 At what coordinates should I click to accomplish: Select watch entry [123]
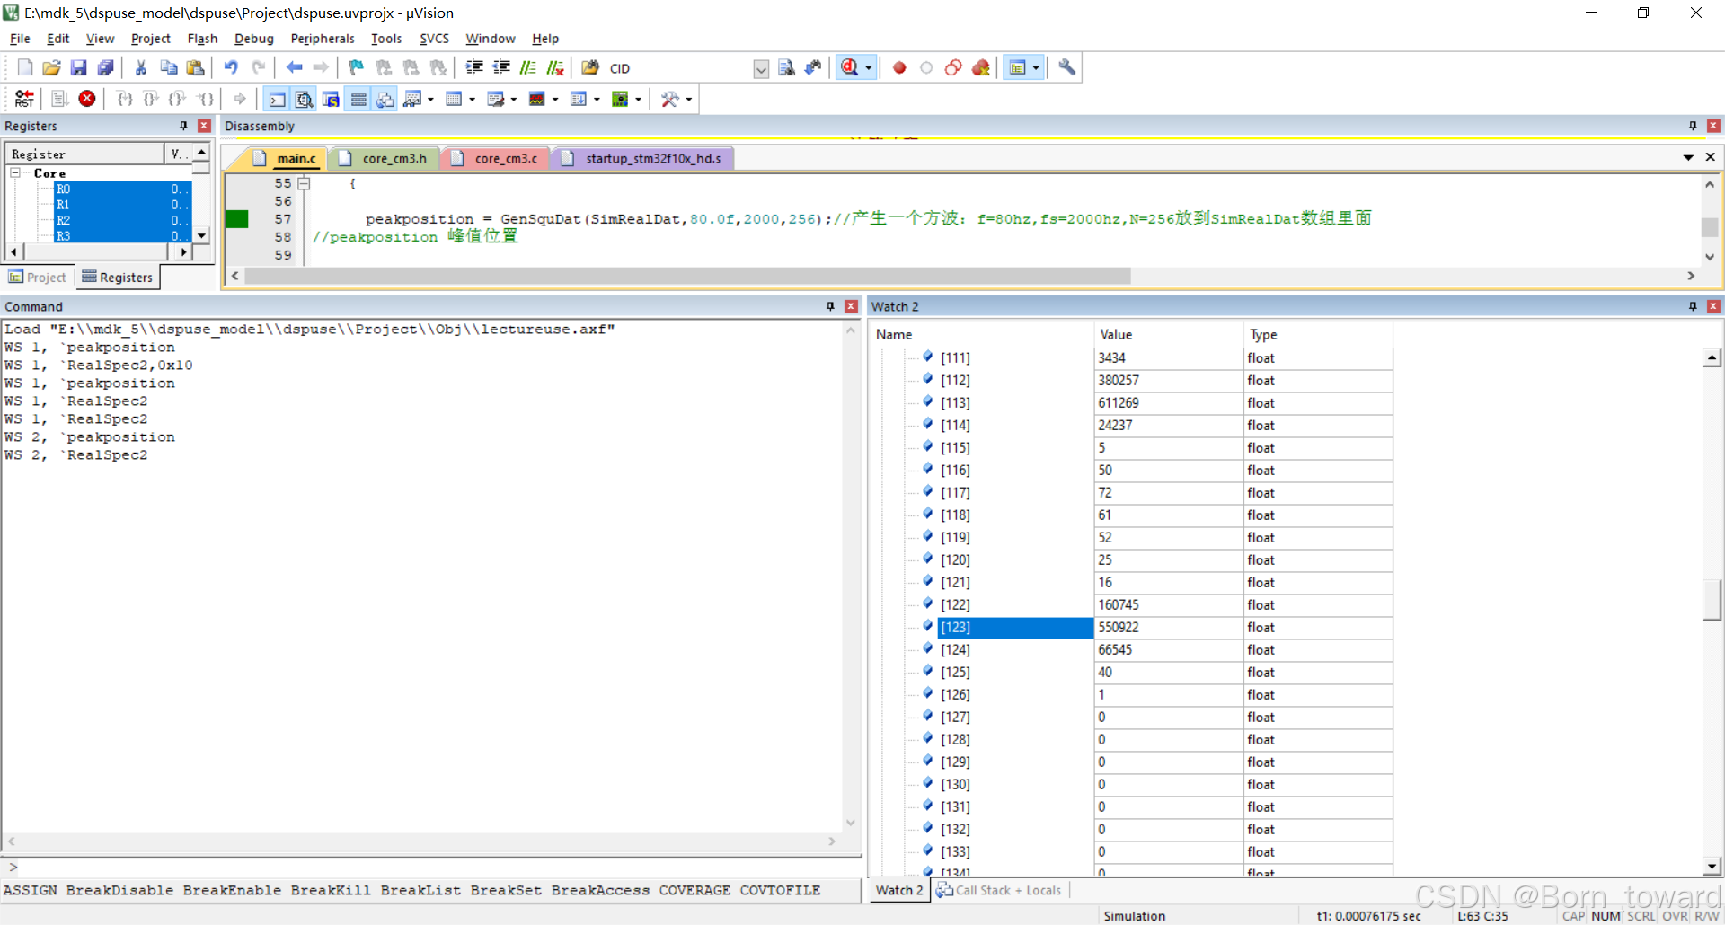pyautogui.click(x=1015, y=627)
